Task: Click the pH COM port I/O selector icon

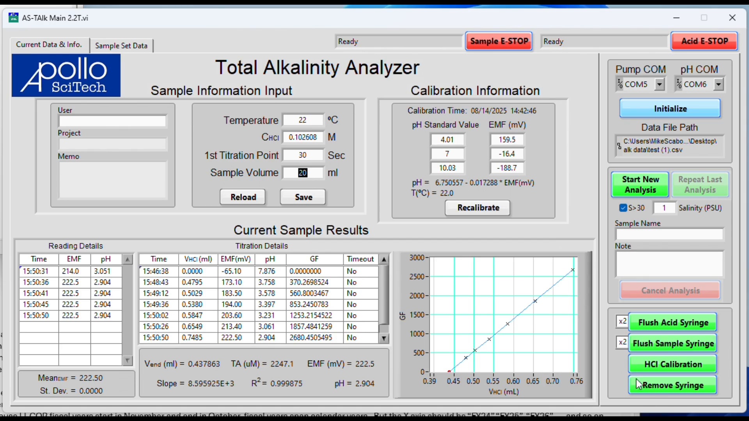Action: click(x=679, y=84)
